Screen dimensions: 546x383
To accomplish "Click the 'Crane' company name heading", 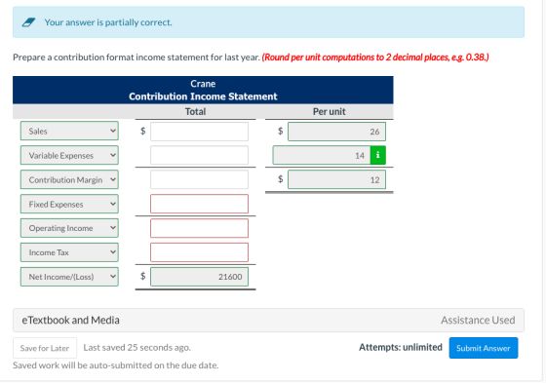I will [203, 84].
